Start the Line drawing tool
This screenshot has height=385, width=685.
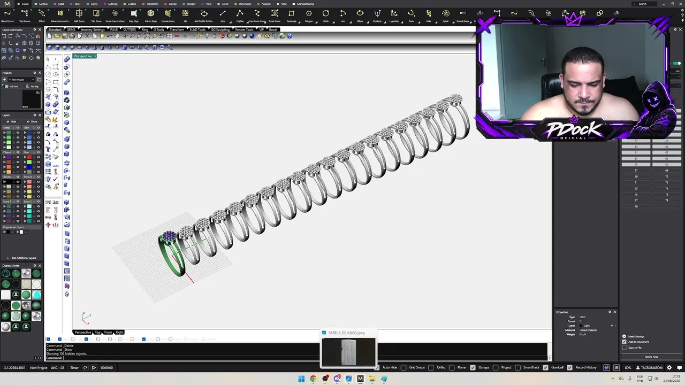click(223, 16)
